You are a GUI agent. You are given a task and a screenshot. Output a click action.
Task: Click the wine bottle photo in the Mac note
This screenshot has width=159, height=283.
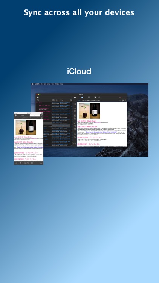(x=95, y=111)
